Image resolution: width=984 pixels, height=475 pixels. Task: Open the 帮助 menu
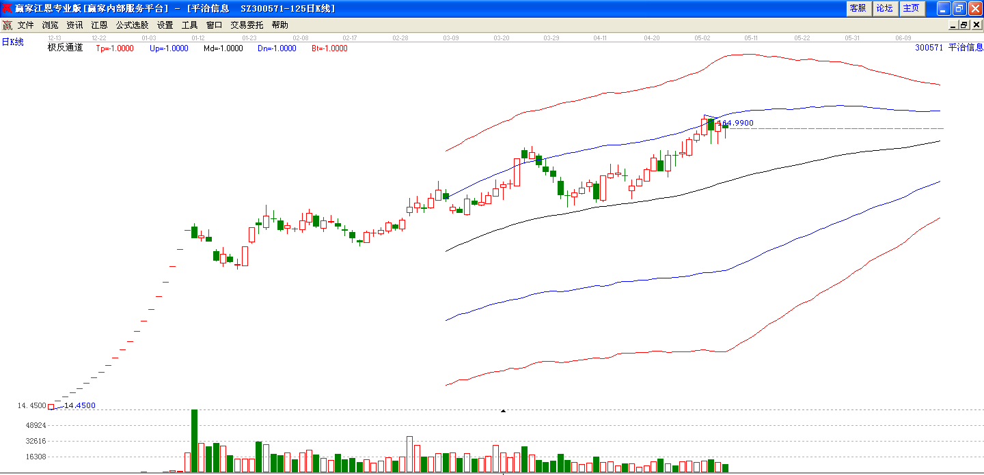pos(279,25)
